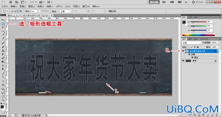Select the Quick Selection tool
This screenshot has height=117, width=222.
pyautogui.click(x=3, y=31)
